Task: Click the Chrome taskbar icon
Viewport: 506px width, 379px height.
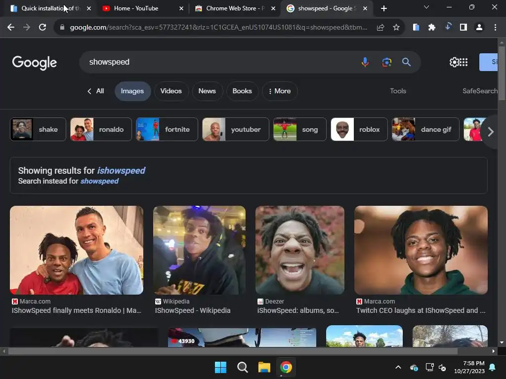Action: (286, 367)
